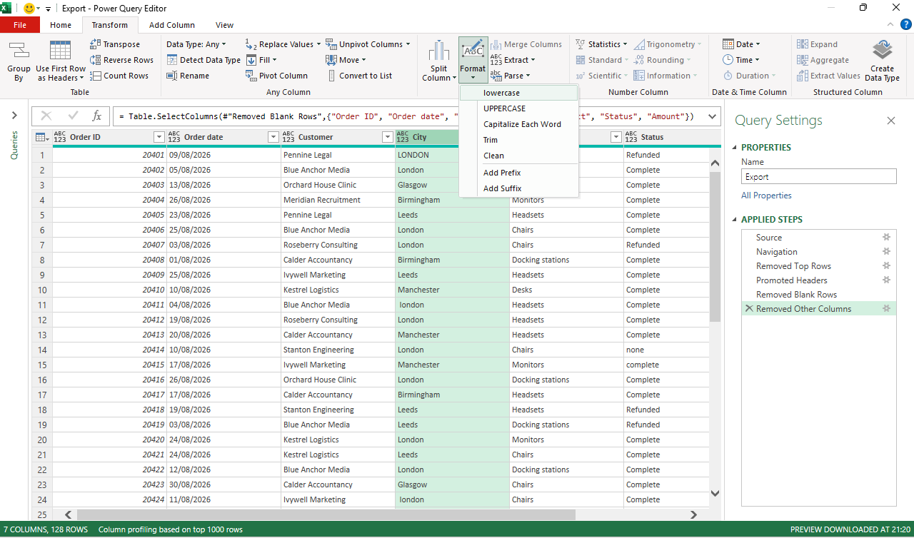Viewport: 914px width, 538px height.
Task: Open the Move dropdown
Action: pyautogui.click(x=346, y=60)
